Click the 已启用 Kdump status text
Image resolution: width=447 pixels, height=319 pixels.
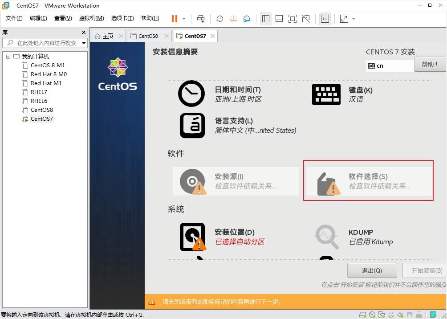click(371, 242)
